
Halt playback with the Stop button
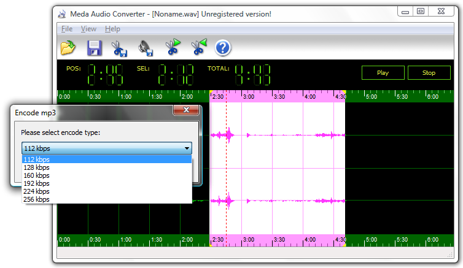(x=429, y=73)
